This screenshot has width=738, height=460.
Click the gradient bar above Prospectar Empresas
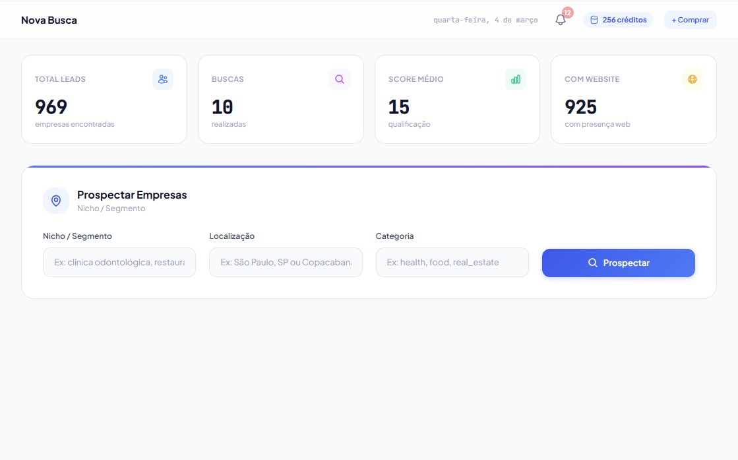tap(369, 166)
